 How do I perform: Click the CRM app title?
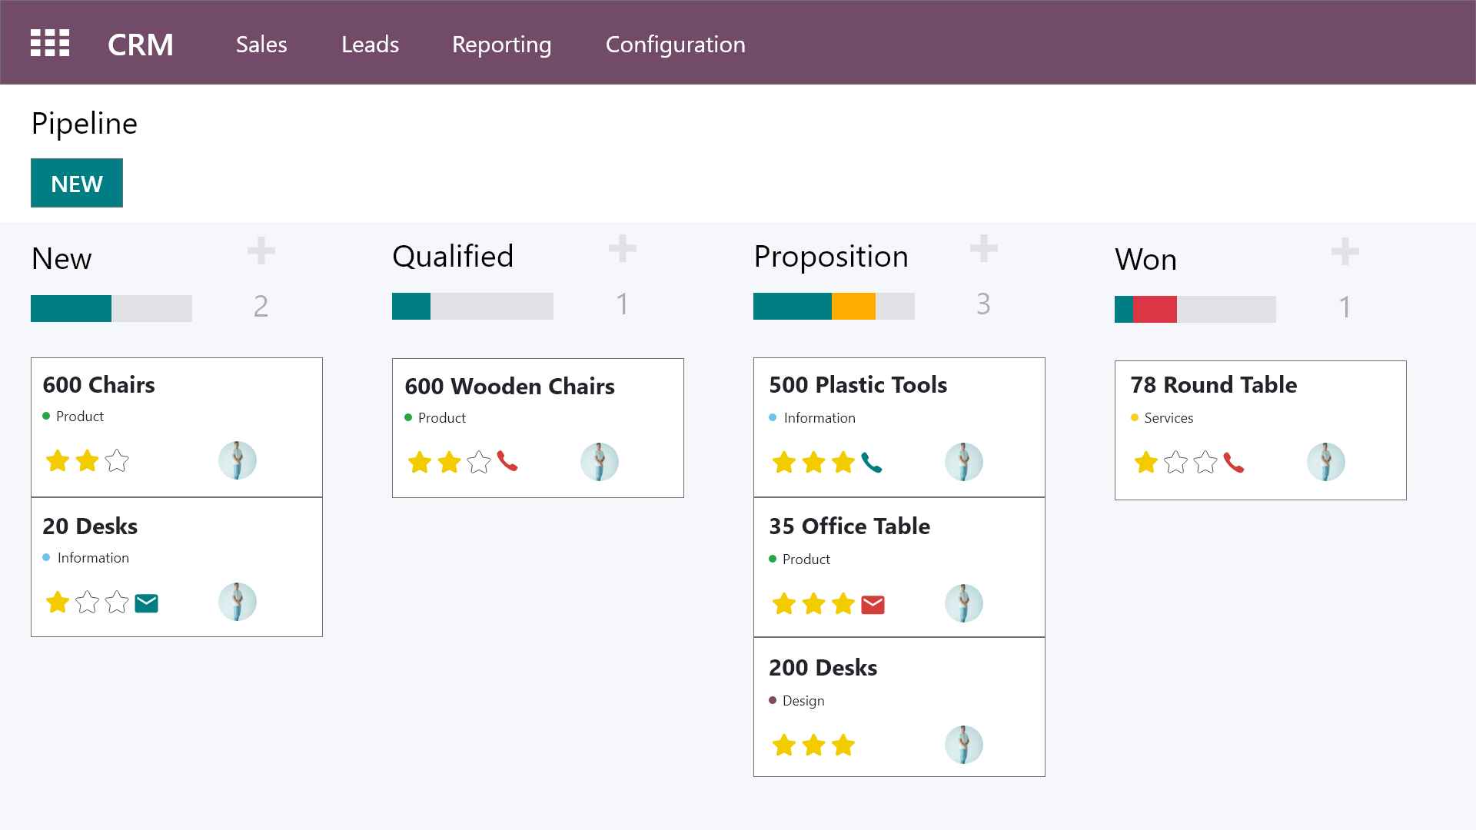(x=141, y=45)
